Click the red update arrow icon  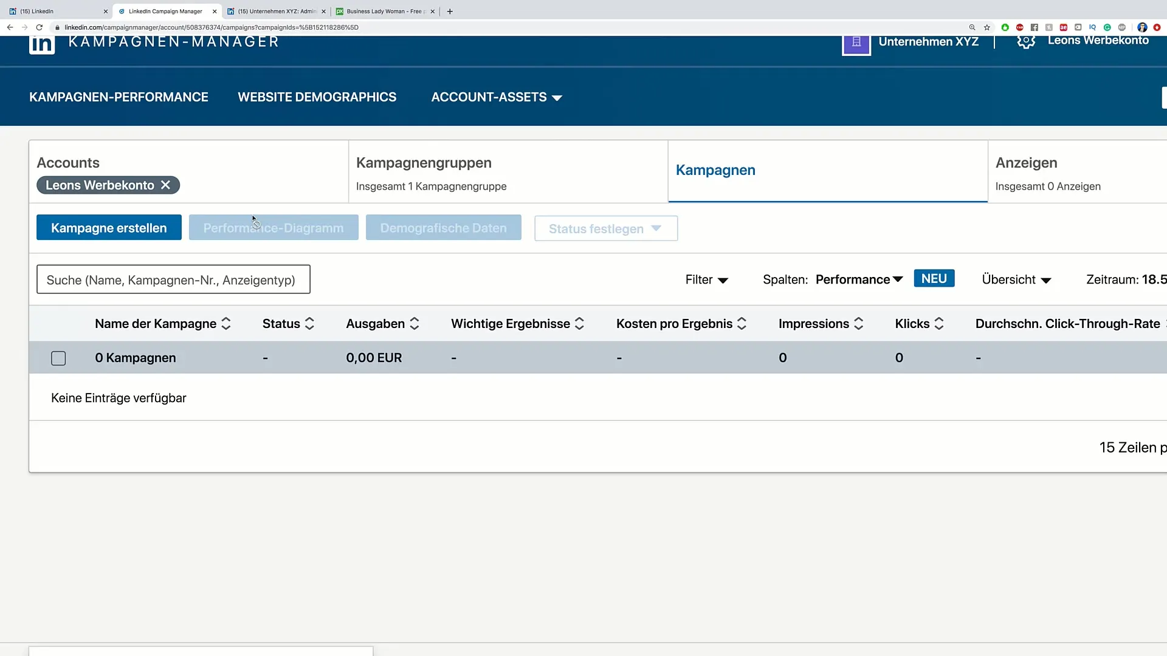1157,27
